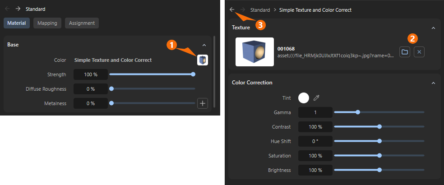This screenshot has height=185, width=444.
Task: Pick tint color with eyedropper icon
Action: (x=316, y=98)
